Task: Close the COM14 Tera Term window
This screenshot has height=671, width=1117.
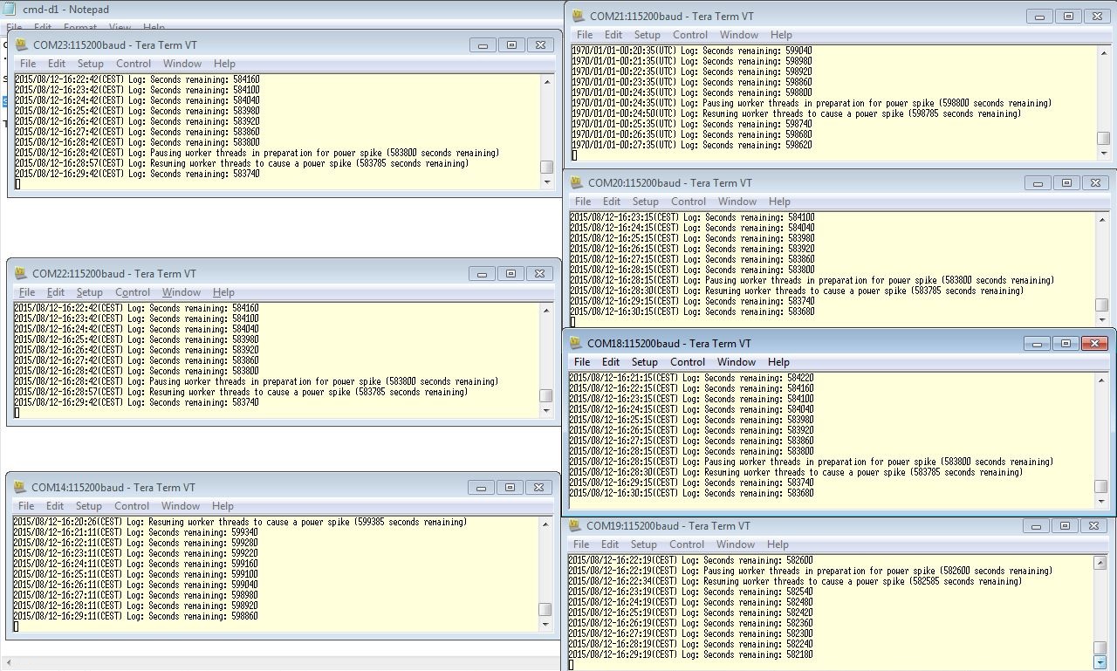Action: pos(539,488)
